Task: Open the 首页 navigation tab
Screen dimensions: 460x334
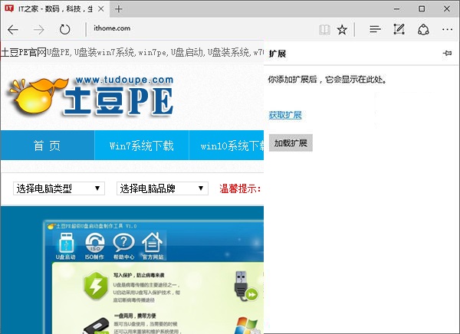Action: click(47, 146)
